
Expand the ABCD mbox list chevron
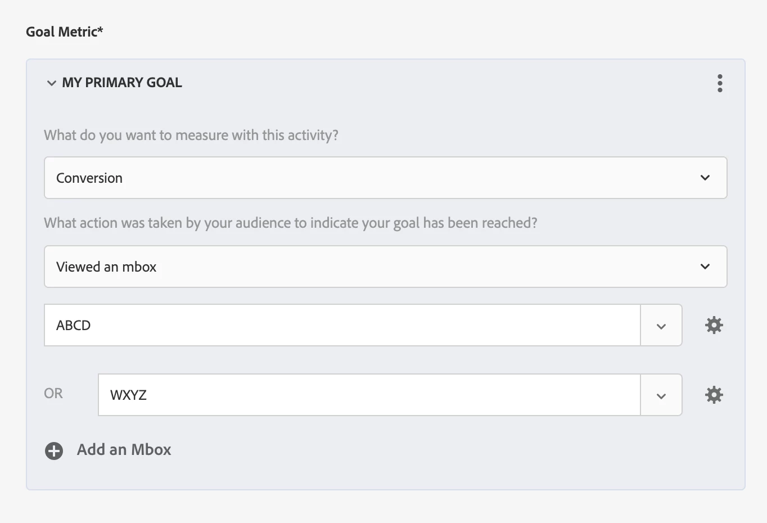pyautogui.click(x=661, y=326)
